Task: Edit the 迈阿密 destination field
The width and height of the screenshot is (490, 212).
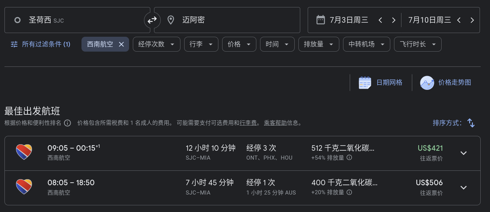Action: pos(227,20)
